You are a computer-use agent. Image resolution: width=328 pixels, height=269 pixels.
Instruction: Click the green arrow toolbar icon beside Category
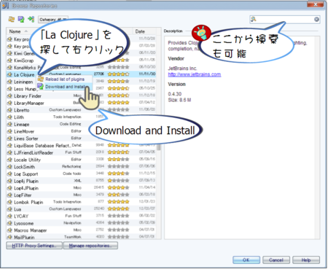click(x=31, y=19)
